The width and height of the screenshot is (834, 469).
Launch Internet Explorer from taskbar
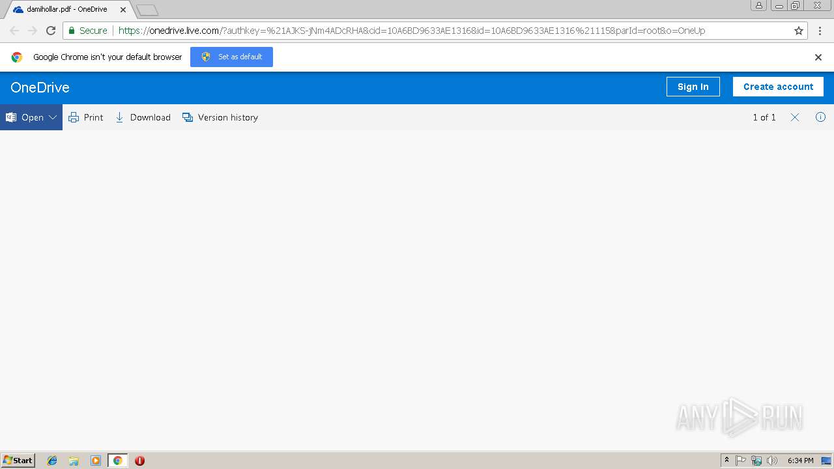click(x=52, y=461)
